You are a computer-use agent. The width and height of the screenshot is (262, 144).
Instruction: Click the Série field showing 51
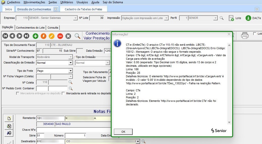point(40,136)
